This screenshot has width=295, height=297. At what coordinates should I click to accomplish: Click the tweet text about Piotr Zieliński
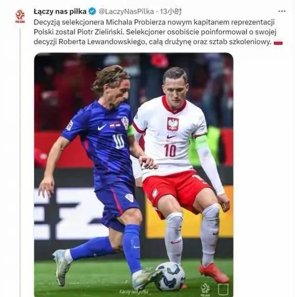tap(155, 32)
